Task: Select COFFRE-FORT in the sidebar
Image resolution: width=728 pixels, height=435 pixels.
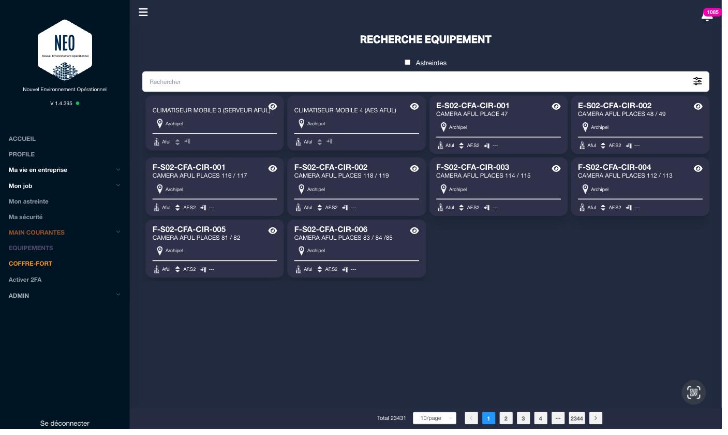Action: pos(31,264)
